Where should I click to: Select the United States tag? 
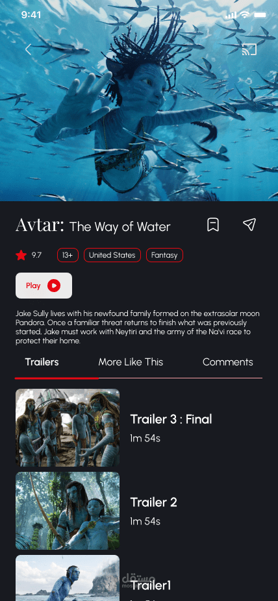coord(112,255)
